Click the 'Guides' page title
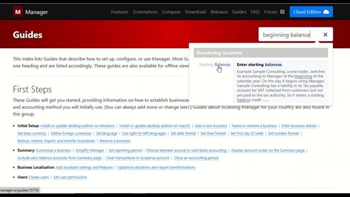 [x=27, y=35]
